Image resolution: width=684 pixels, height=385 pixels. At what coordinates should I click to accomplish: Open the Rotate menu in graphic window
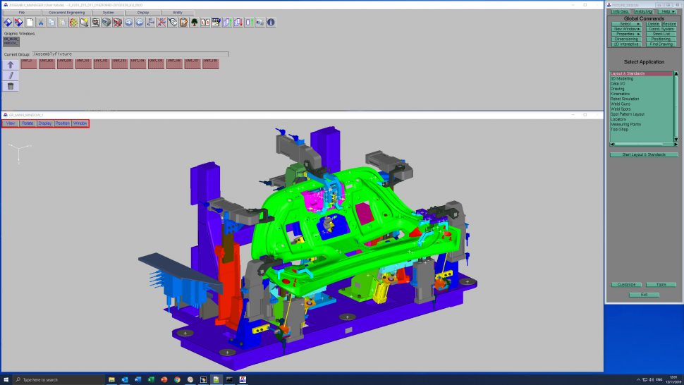(28, 123)
